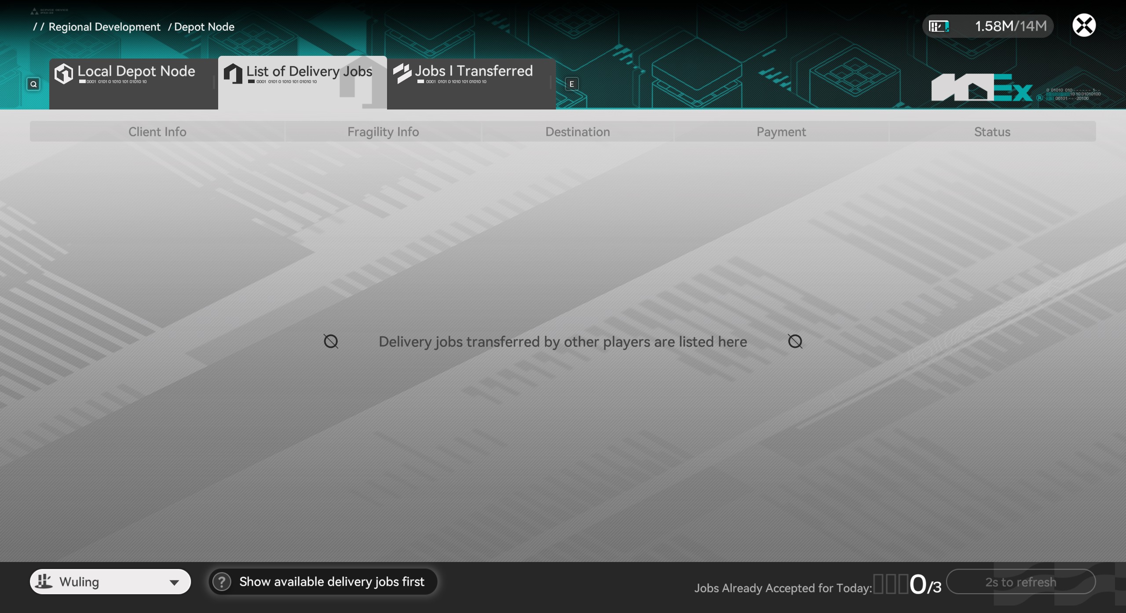Click the Payment column header
1126x613 pixels.
[781, 131]
